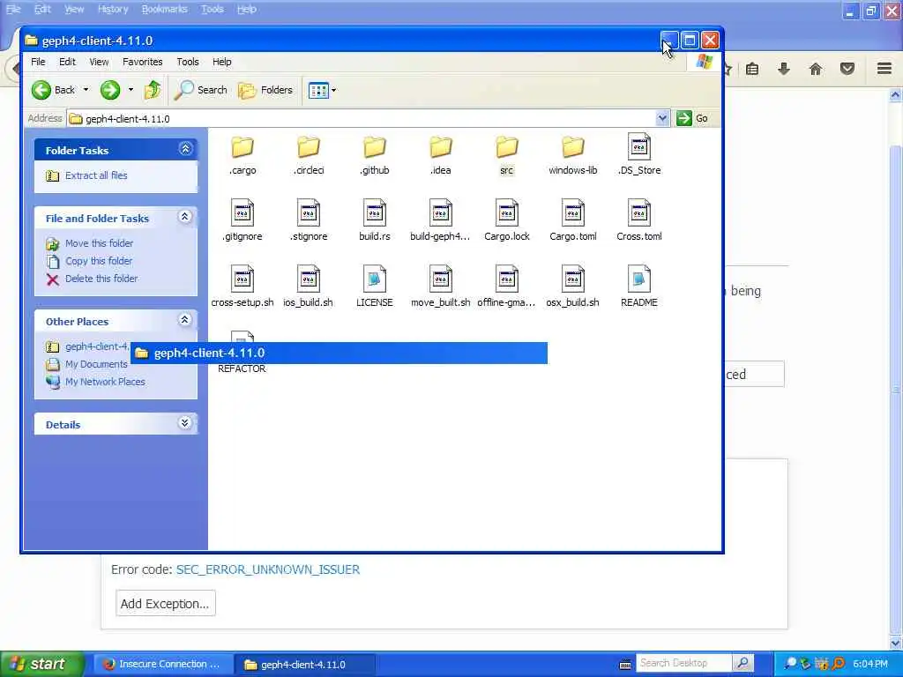Select the Cargo.toml file
Image resolution: width=903 pixels, height=677 pixels.
[x=573, y=220]
